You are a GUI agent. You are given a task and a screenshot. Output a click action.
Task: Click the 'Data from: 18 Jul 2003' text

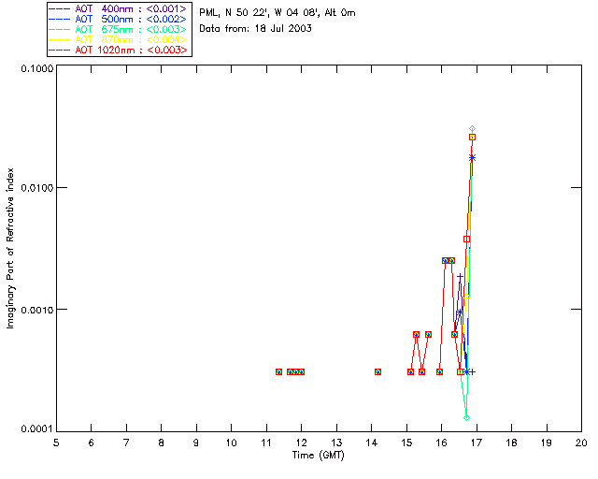[x=255, y=29]
